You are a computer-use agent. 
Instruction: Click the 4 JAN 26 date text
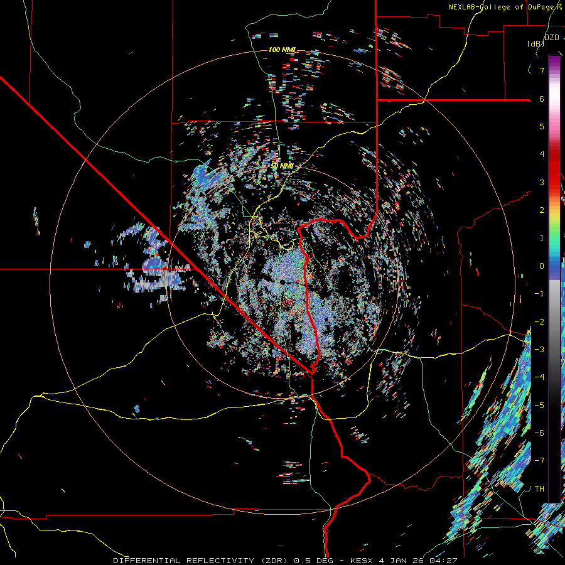pos(402,561)
